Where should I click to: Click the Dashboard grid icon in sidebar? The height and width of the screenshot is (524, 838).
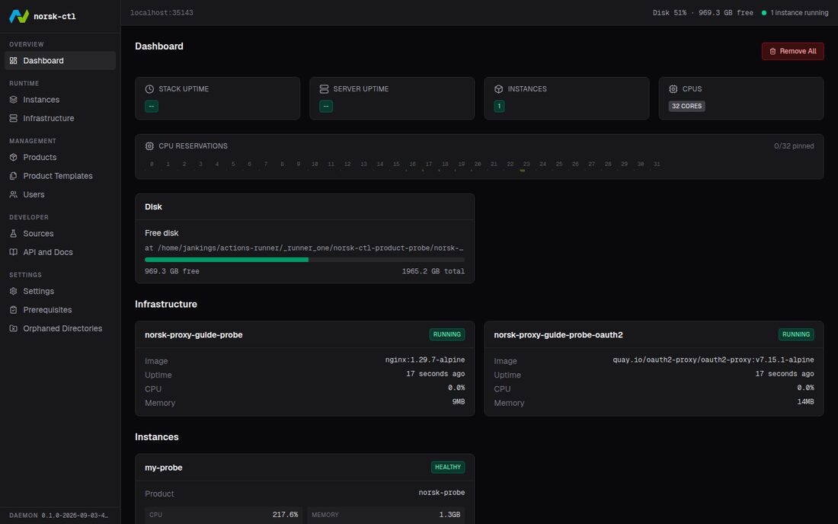[14, 61]
